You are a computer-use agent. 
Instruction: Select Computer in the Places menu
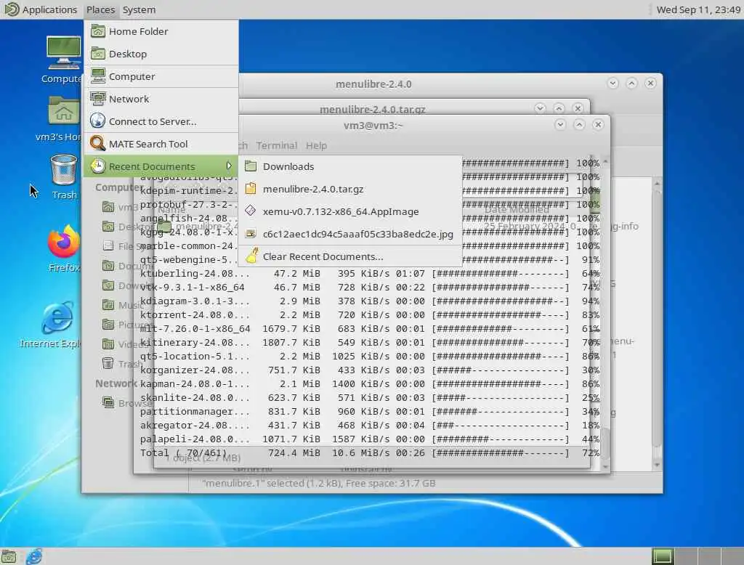[161, 76]
